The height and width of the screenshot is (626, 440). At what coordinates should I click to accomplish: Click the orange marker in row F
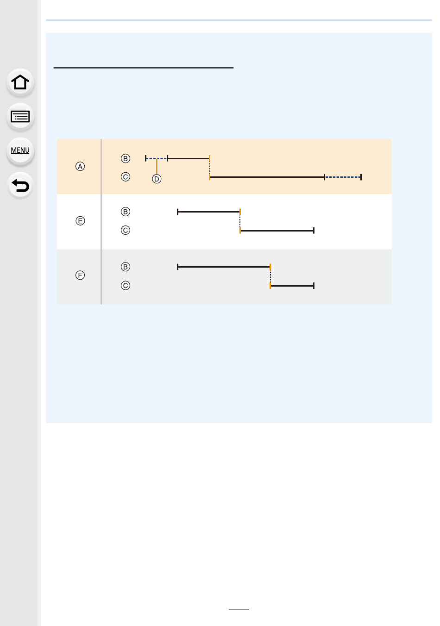point(270,276)
